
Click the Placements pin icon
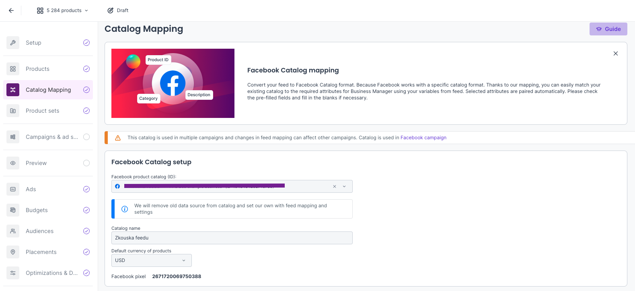point(13,252)
